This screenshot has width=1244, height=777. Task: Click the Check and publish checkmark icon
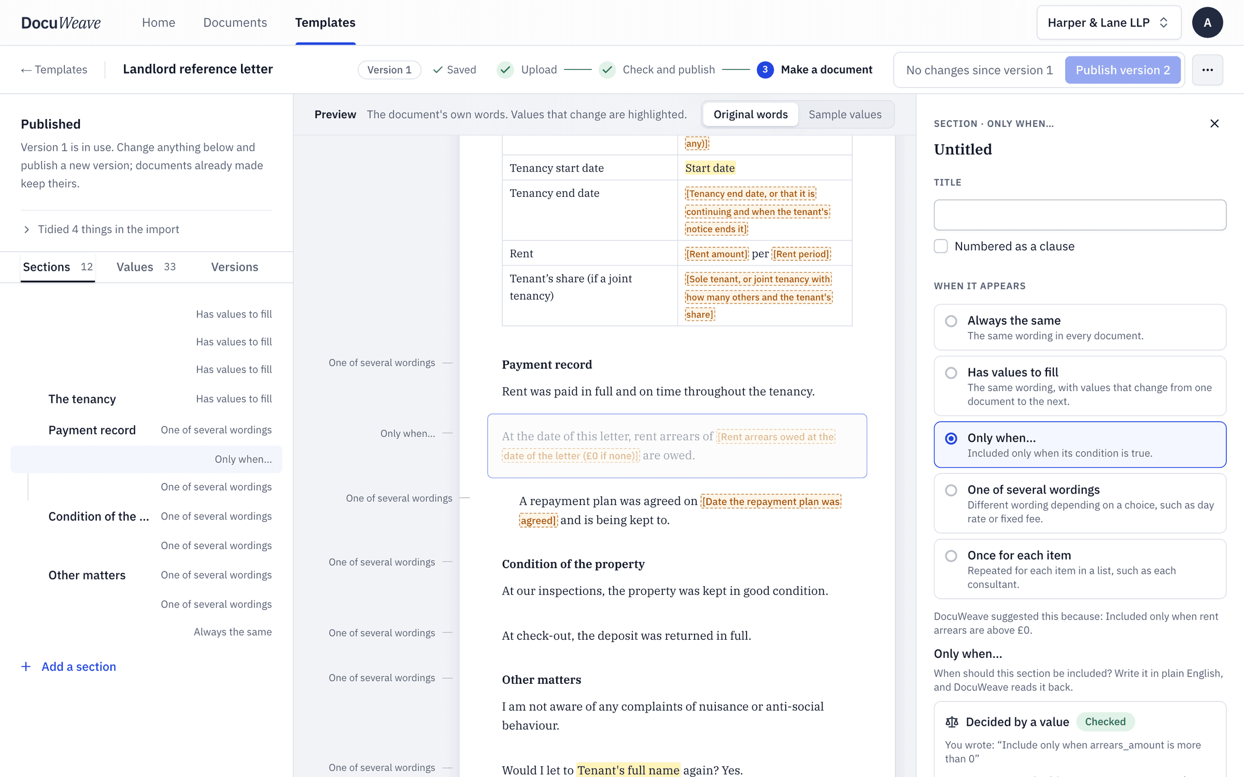[x=607, y=70]
